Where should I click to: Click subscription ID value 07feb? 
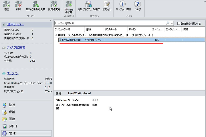coord(48,91)
